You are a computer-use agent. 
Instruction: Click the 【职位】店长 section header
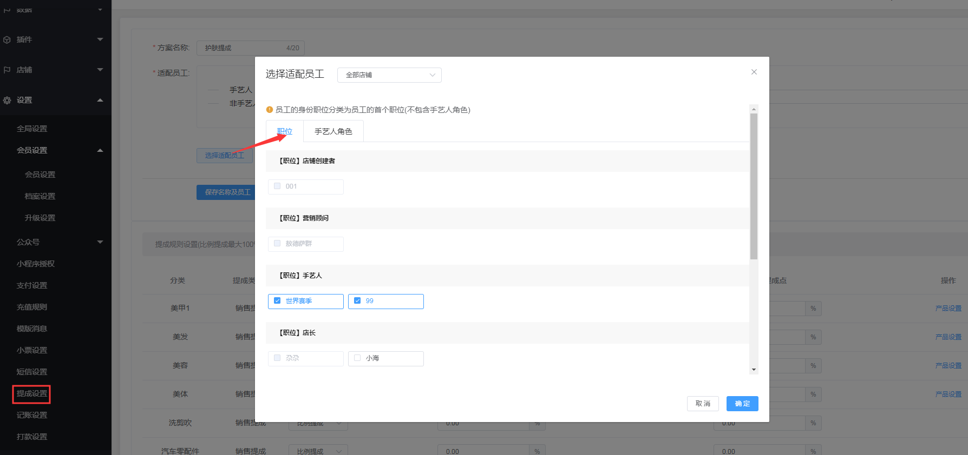tap(507, 333)
